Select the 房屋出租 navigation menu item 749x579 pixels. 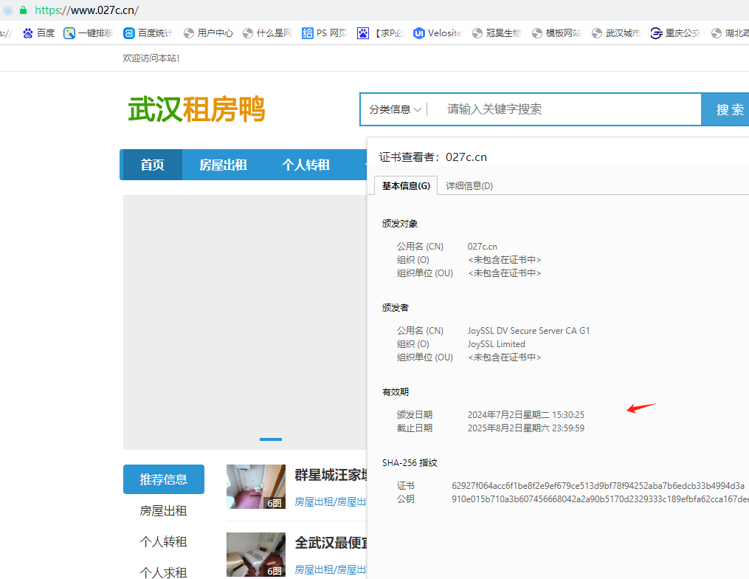223,165
